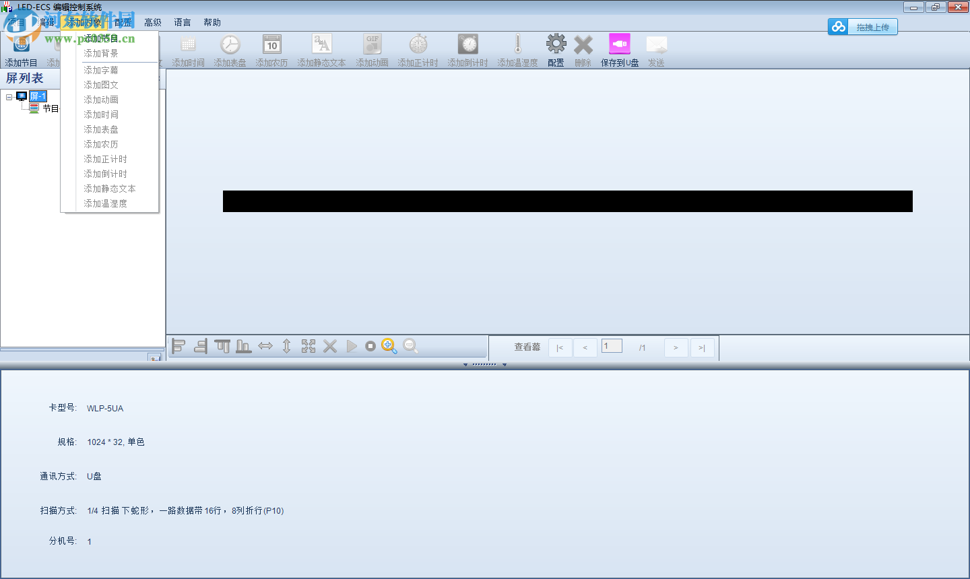Click the align bottom icon in bottom toolbar
The image size is (970, 579).
point(244,346)
